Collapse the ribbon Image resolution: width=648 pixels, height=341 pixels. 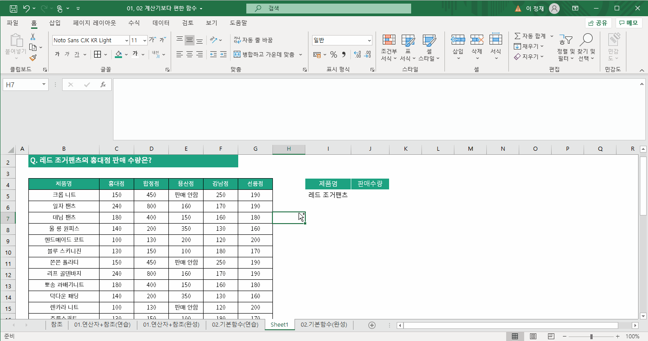(x=642, y=70)
